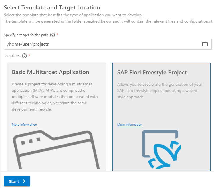This screenshot has height=188, width=214.
Task: Click the required asterisk beside Templates label
Action: (x=29, y=55)
